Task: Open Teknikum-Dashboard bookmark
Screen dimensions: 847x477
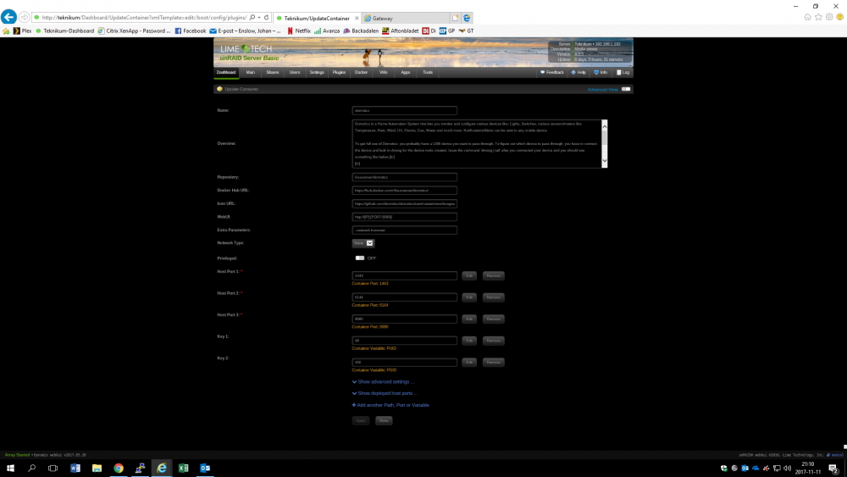Action: [x=65, y=31]
